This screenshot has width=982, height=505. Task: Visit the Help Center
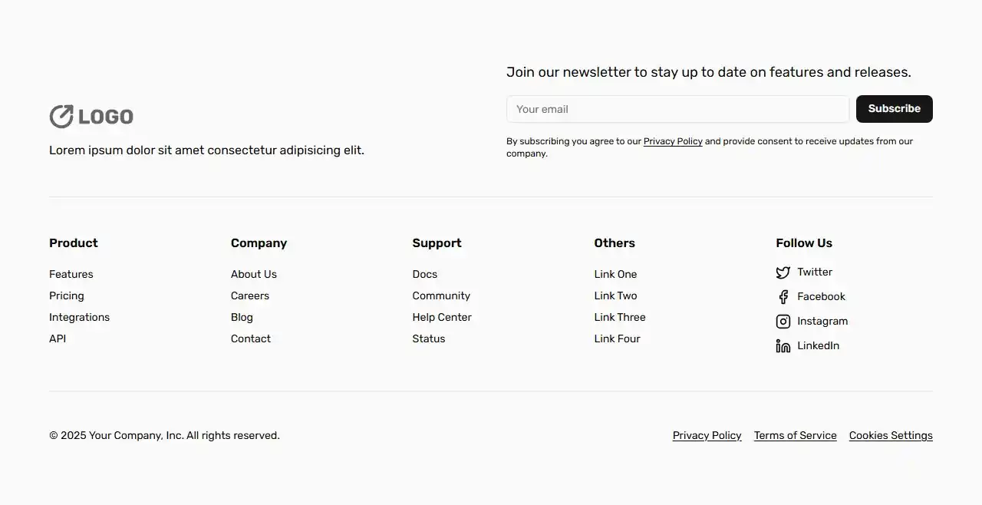[442, 316]
